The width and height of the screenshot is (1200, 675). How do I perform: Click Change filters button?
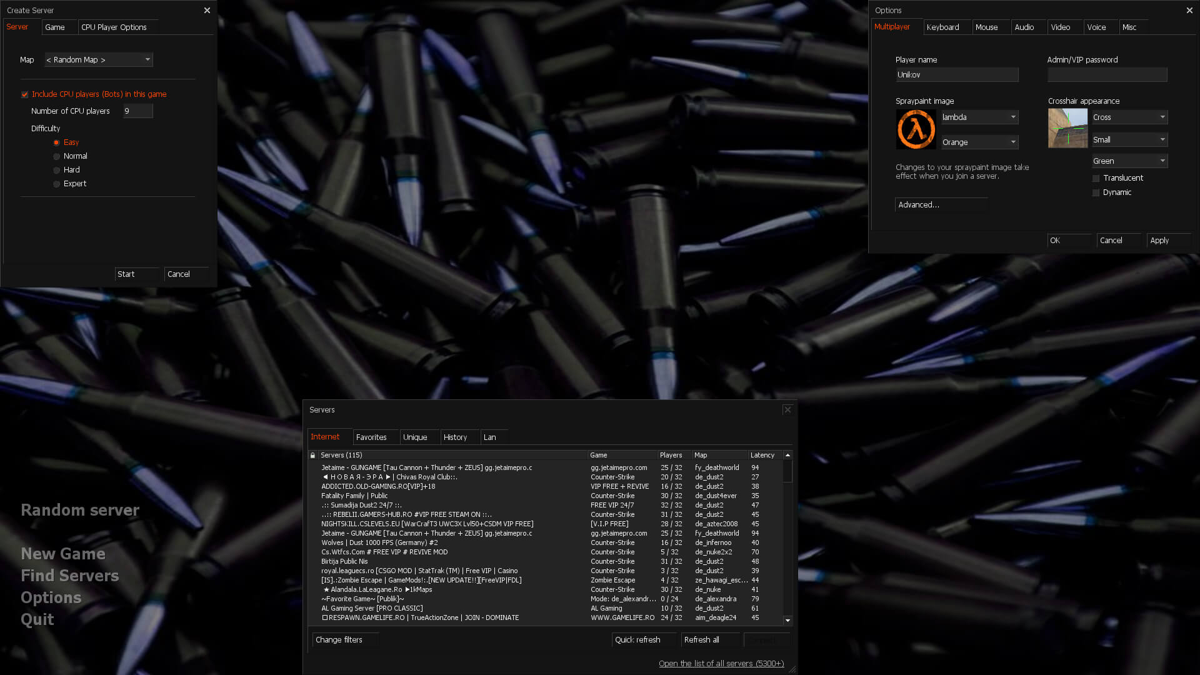click(x=346, y=639)
